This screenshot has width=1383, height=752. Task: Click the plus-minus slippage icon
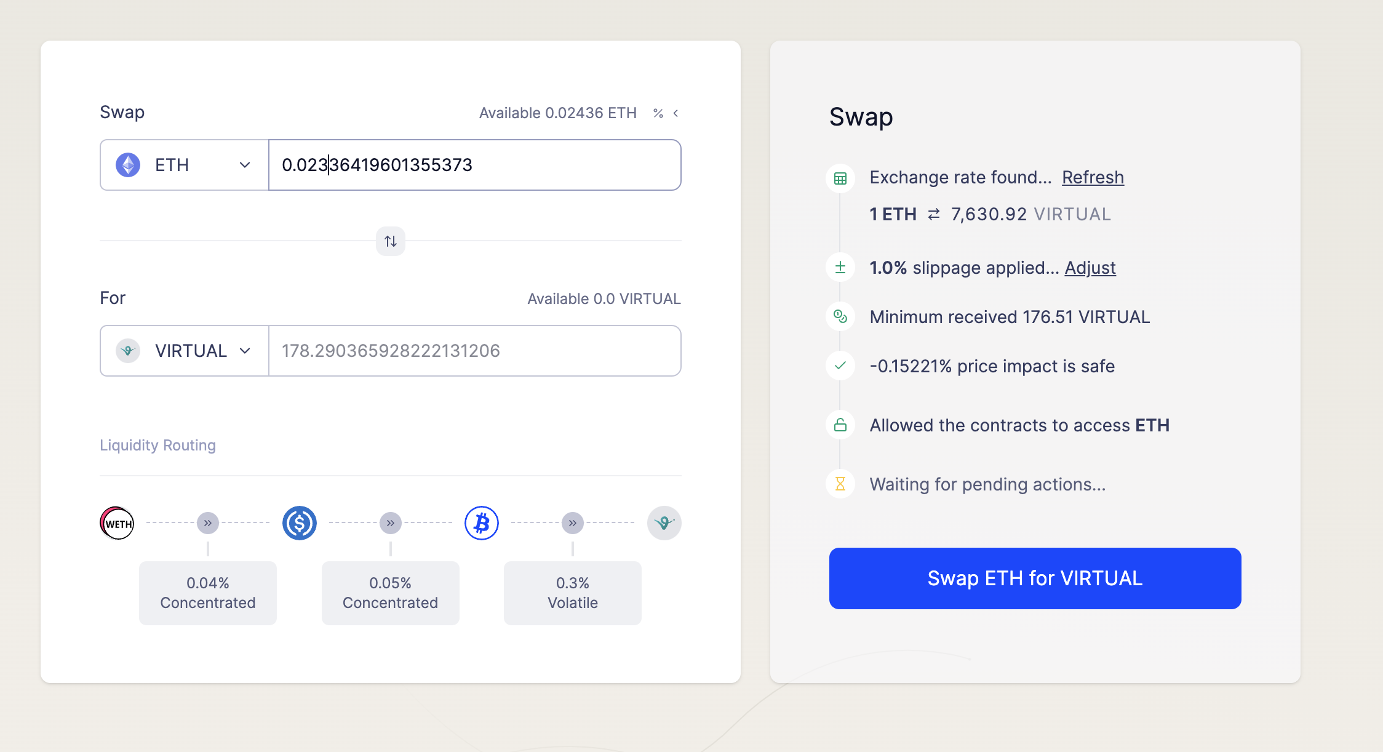click(840, 268)
